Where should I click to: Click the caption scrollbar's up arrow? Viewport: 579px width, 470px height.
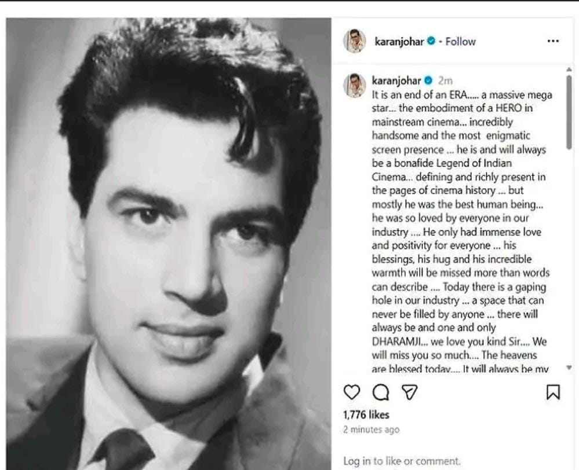(569, 70)
